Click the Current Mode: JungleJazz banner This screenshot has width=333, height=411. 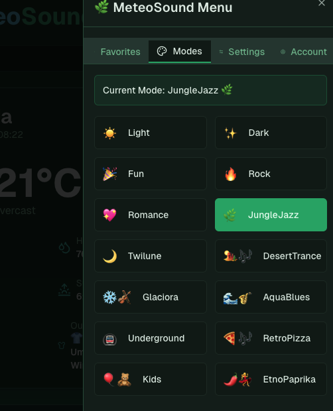point(210,90)
